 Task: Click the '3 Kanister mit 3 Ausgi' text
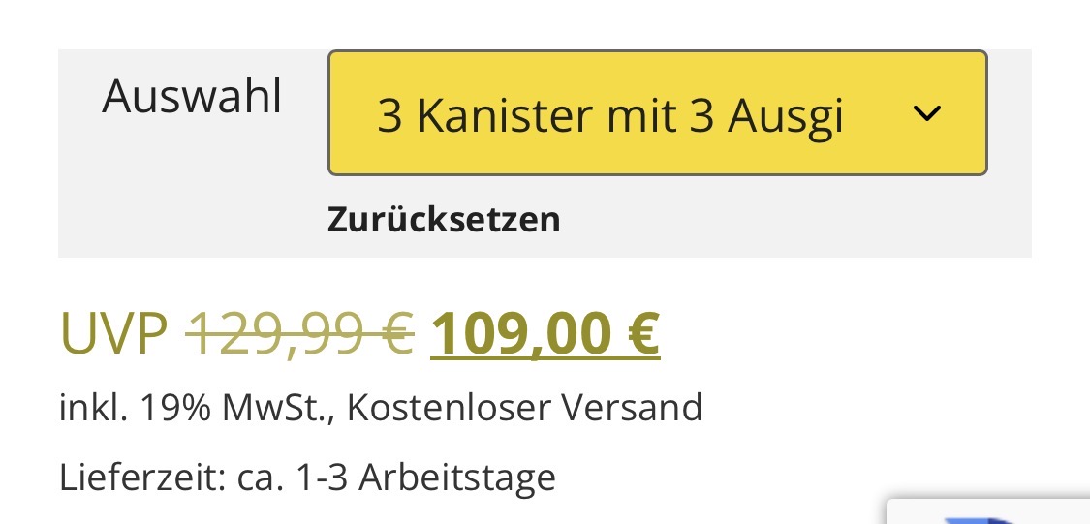point(610,116)
